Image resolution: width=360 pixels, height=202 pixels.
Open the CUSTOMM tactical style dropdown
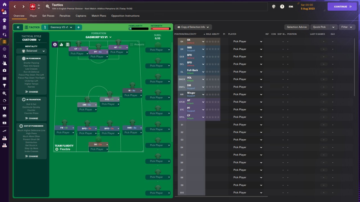[31, 40]
